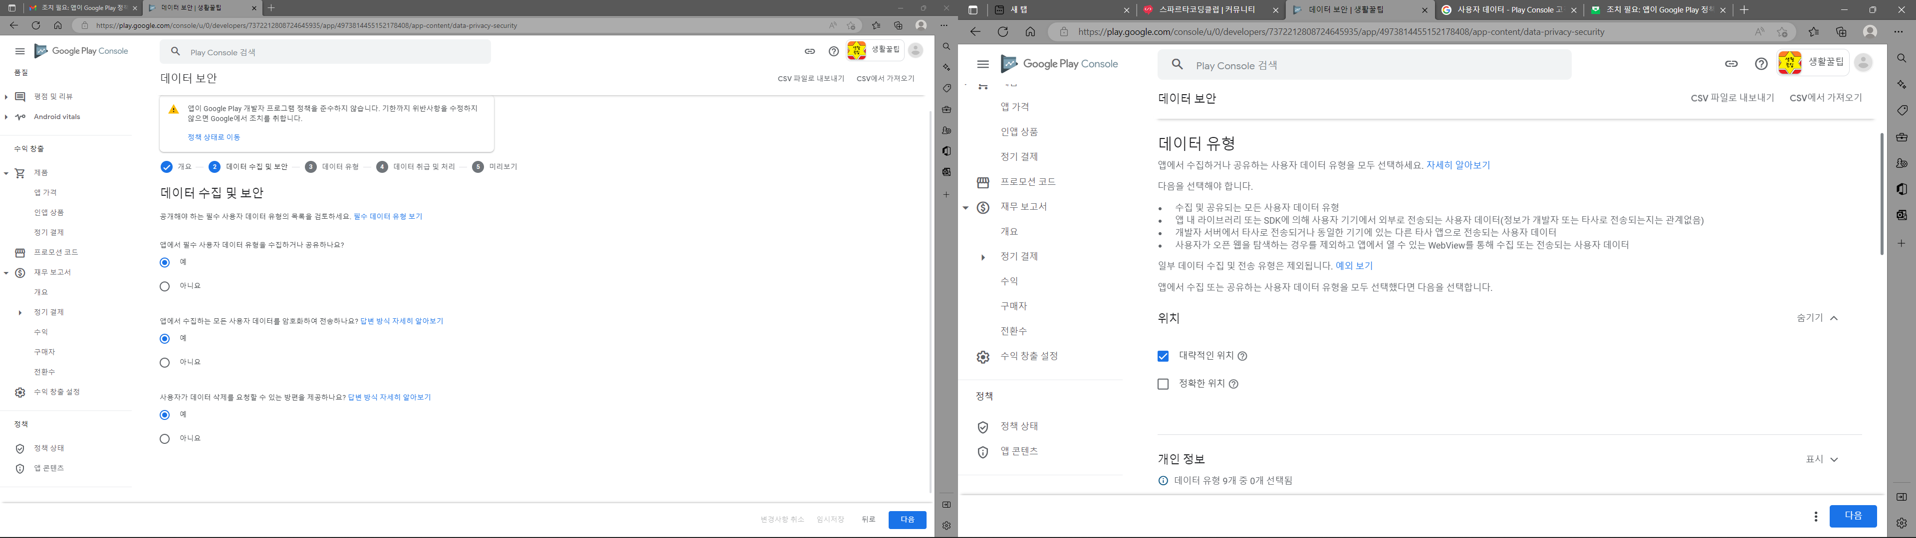Image resolution: width=1916 pixels, height=538 pixels.
Task: Open 프로모션 코드 in left sidebar
Action: coord(56,253)
